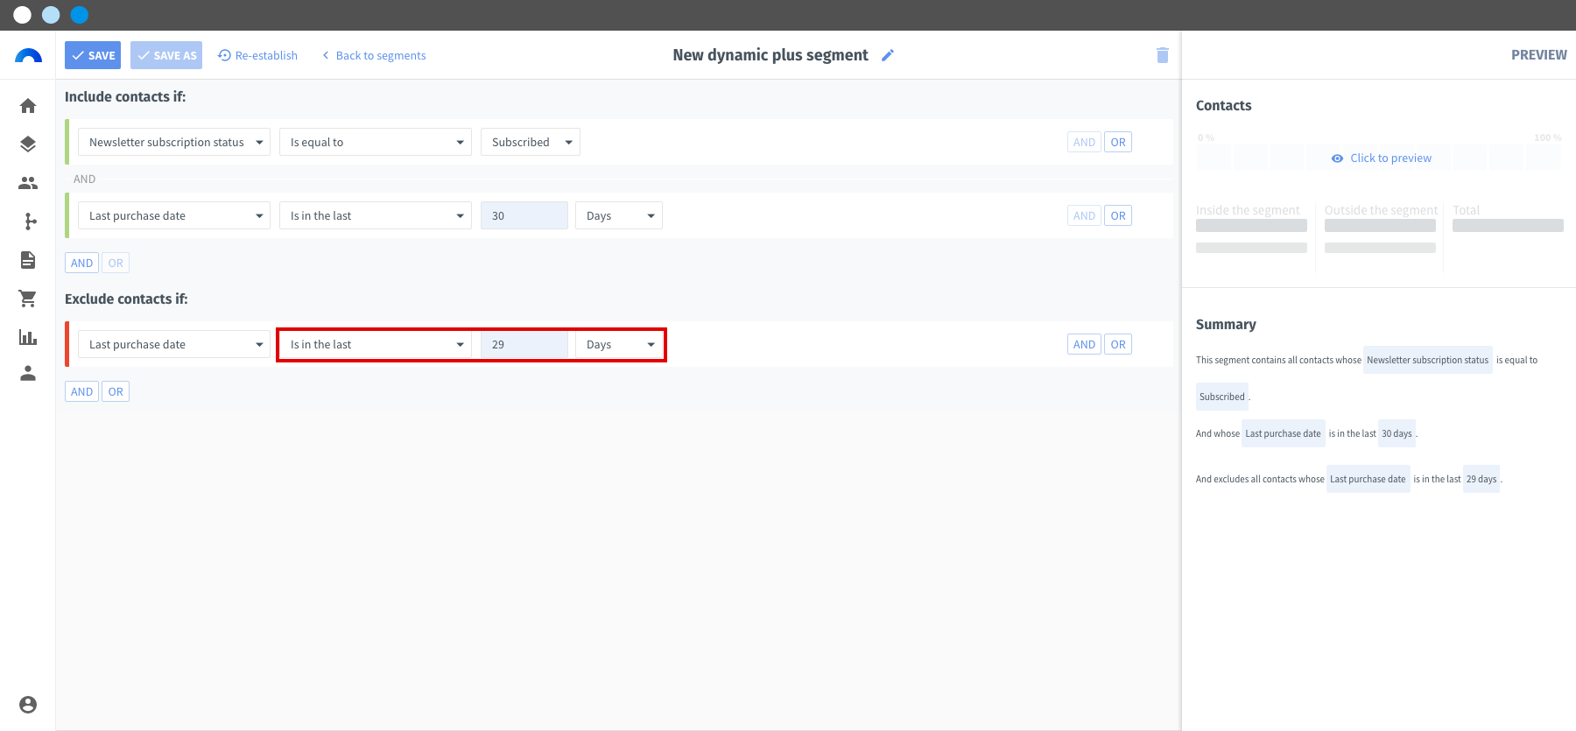This screenshot has height=731, width=1576.
Task: Open the bar chart analytics icon
Action: 28,337
